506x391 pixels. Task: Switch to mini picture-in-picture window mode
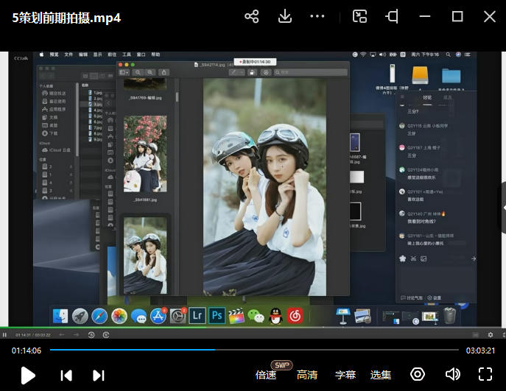coord(359,17)
